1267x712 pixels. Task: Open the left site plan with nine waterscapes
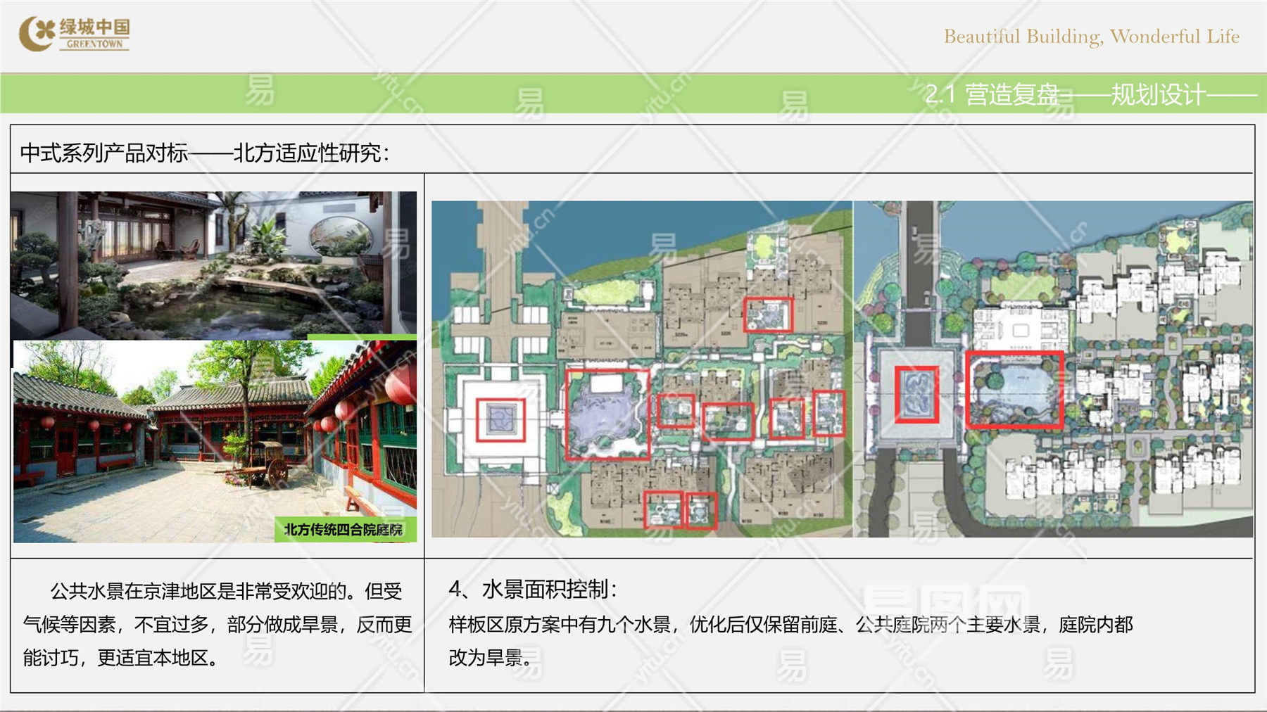click(641, 369)
